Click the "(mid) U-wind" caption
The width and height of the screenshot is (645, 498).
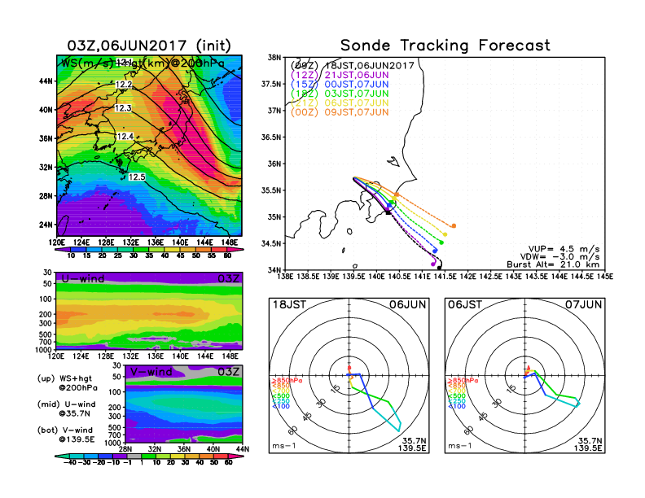coord(67,404)
